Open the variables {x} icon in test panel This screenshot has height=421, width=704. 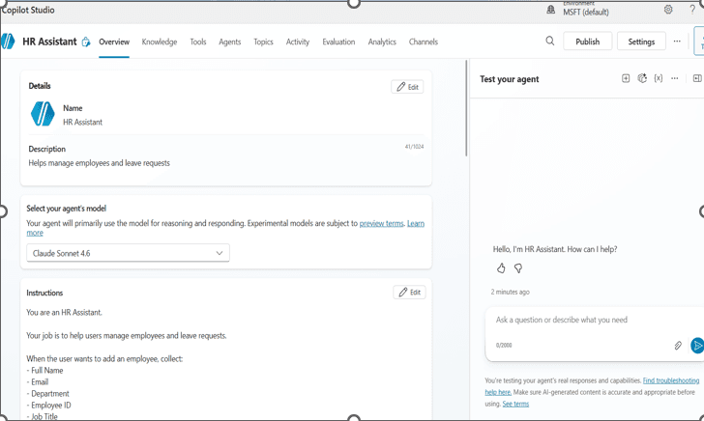click(659, 78)
